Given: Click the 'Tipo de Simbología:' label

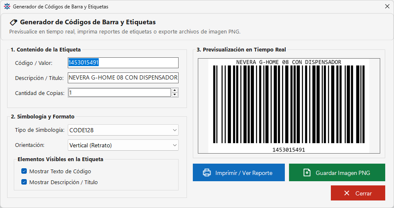Looking at the screenshot, I should 40,130.
